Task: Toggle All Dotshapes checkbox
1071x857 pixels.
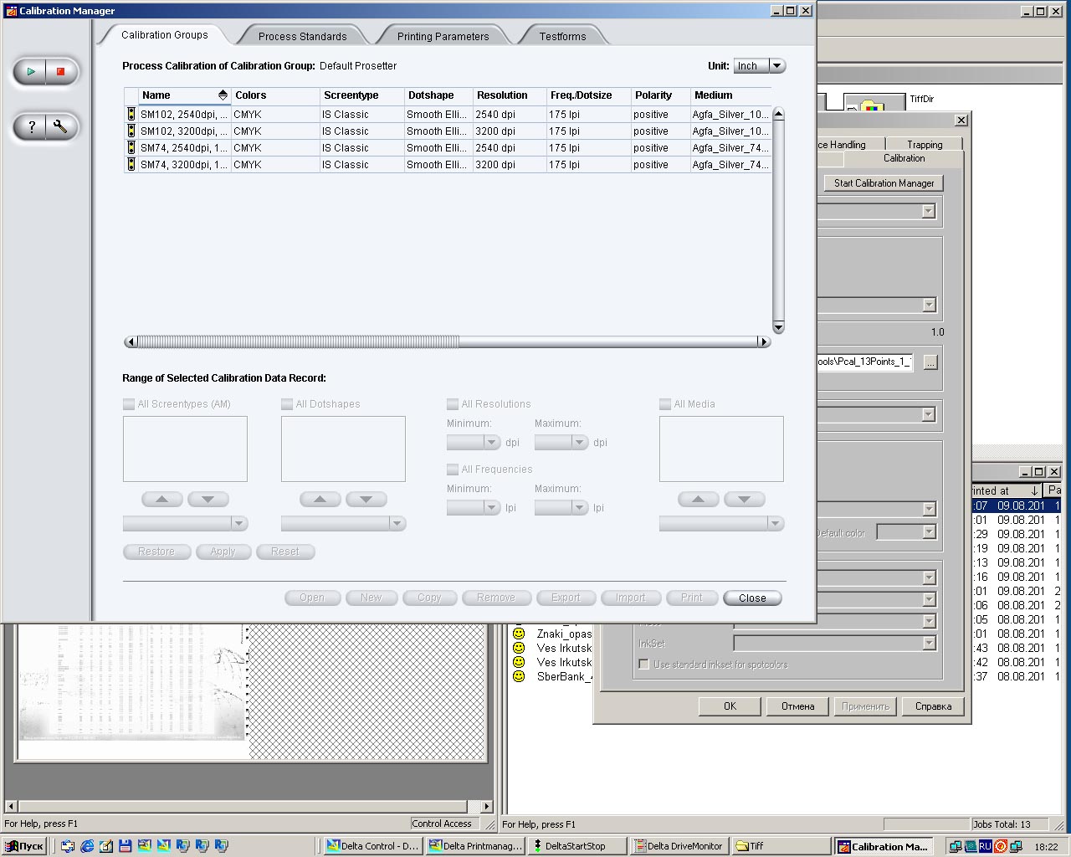Action: tap(287, 404)
